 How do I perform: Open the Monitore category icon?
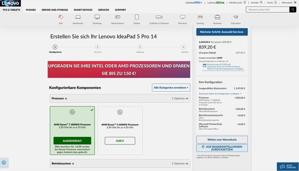coord(182,17)
